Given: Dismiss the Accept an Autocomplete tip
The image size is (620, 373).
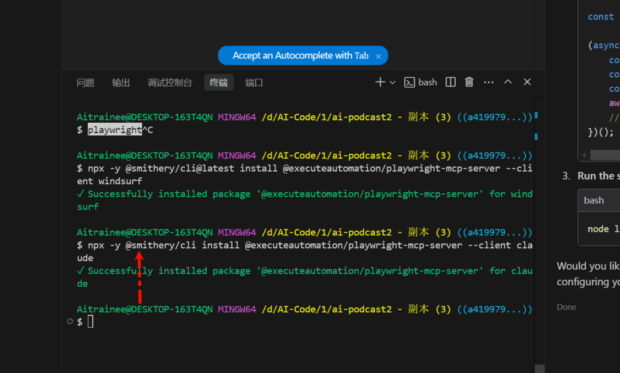Looking at the screenshot, I should click(x=378, y=56).
